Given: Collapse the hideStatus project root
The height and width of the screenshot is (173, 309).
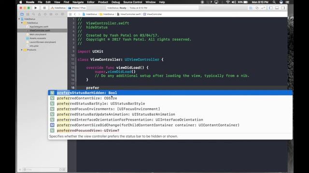Looking at the screenshot, I should [19, 19].
